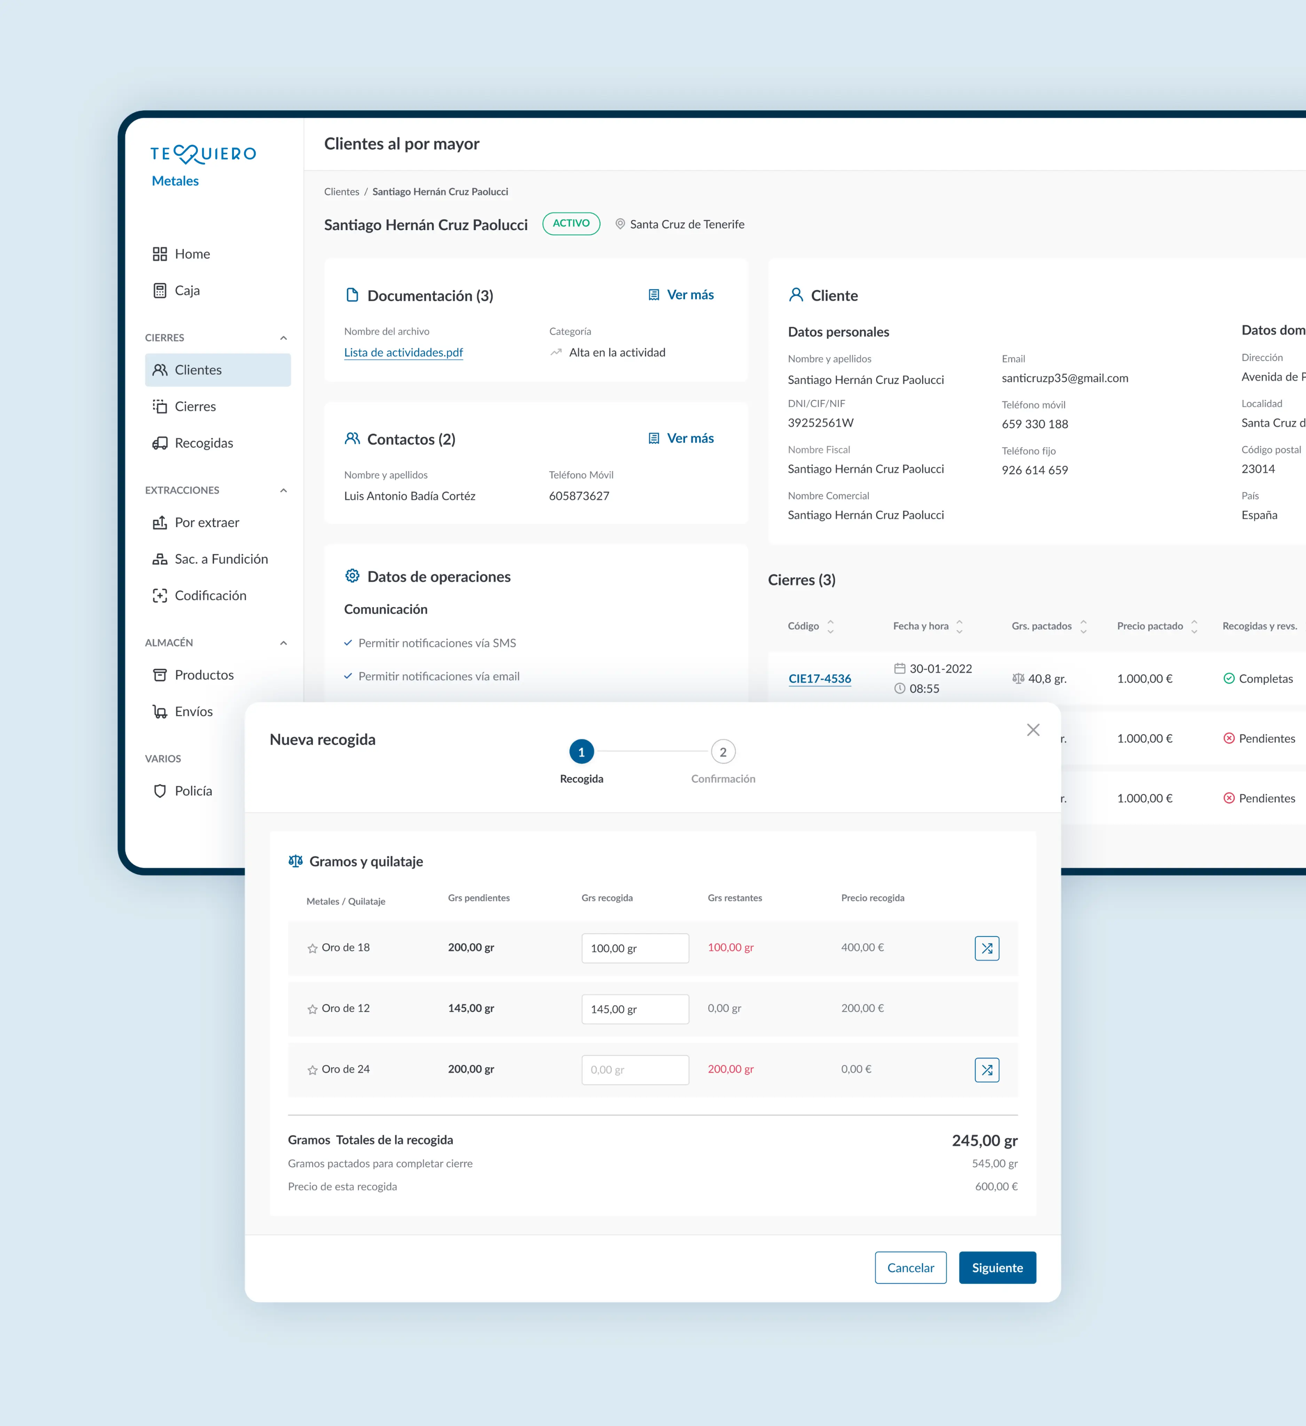The image size is (1306, 1426).
Task: Open Productos under Almacén
Action: pyautogui.click(x=204, y=675)
